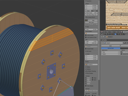Open the Mesh Data properties tab icon
Screen dimensions: 128x96
pos(117,34)
